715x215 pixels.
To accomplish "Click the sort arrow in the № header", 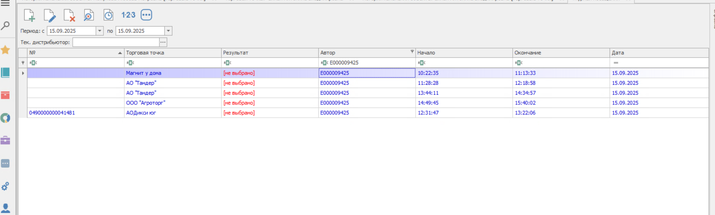I will click(x=120, y=53).
